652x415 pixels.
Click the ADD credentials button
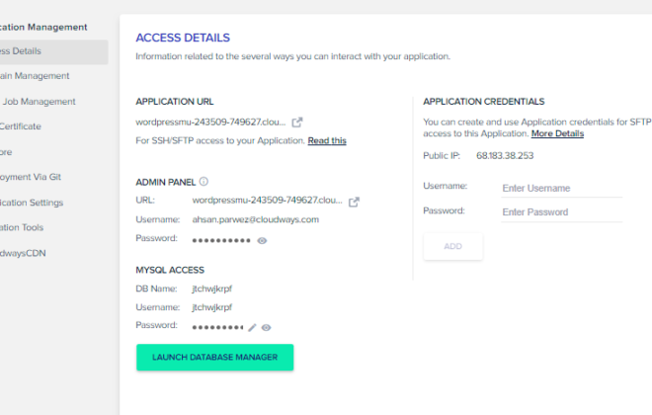(x=453, y=246)
